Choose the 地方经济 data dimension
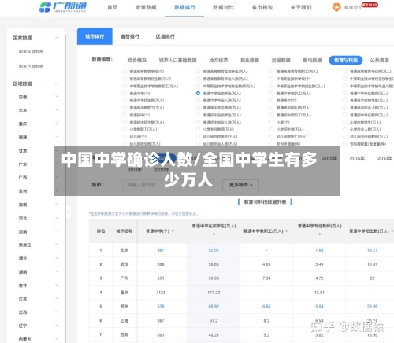Screen dimensions: 394x343 click(218, 60)
